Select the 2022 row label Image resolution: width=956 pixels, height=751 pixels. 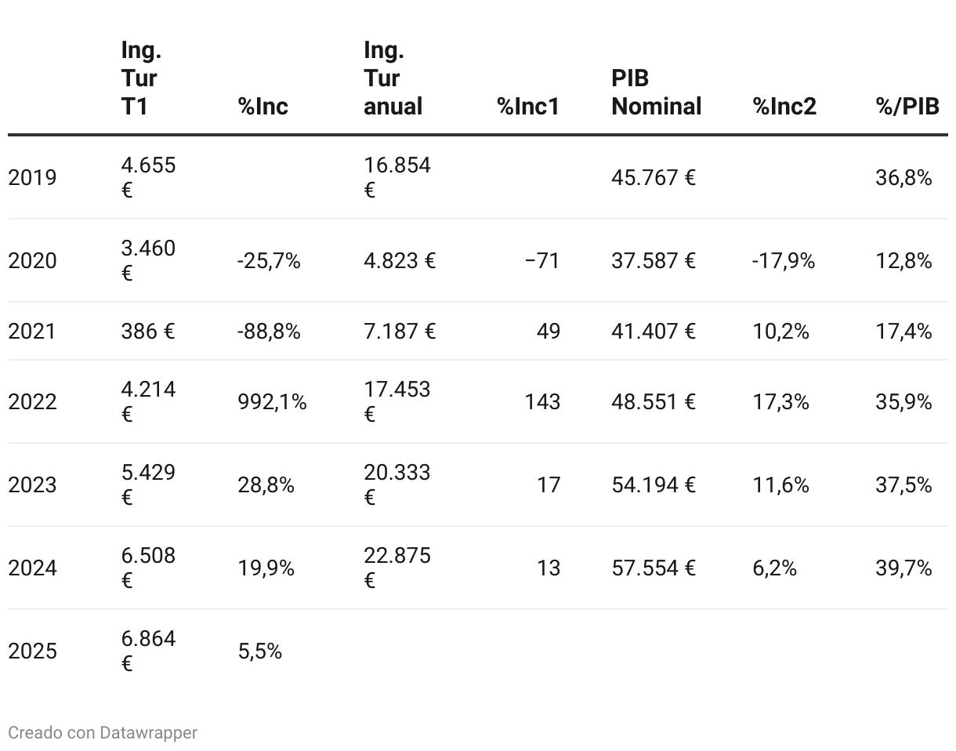pyautogui.click(x=33, y=402)
